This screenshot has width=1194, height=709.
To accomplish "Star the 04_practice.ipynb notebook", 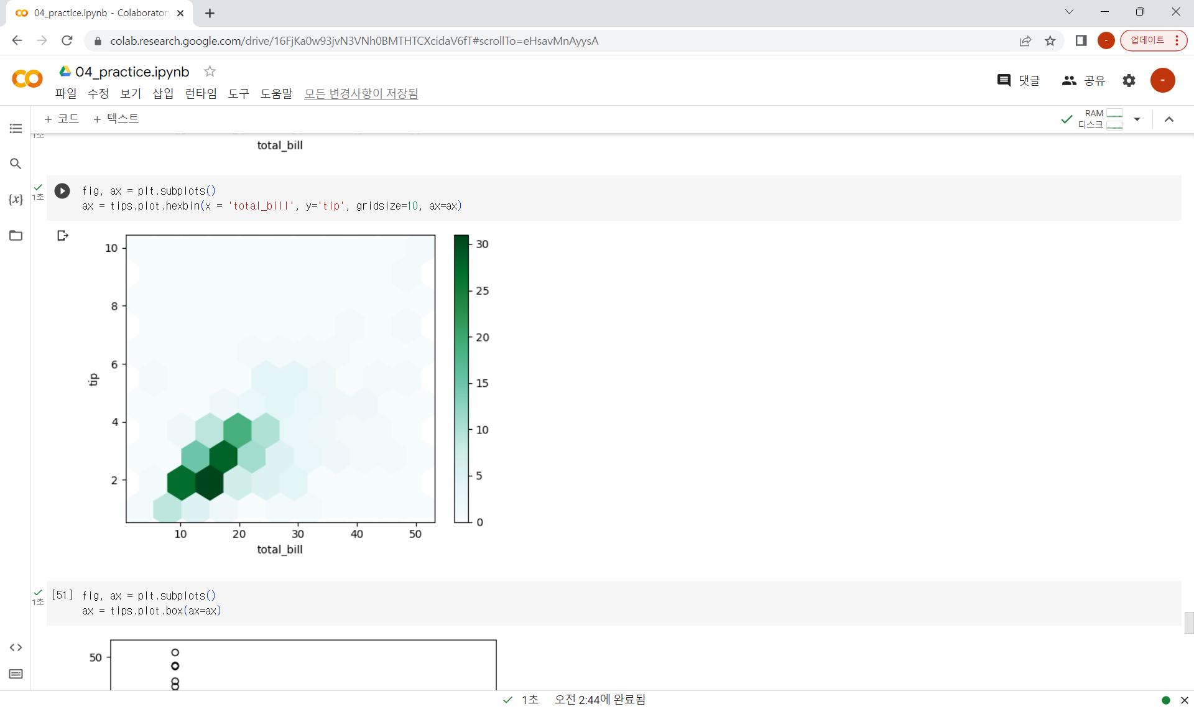I will click(x=210, y=72).
